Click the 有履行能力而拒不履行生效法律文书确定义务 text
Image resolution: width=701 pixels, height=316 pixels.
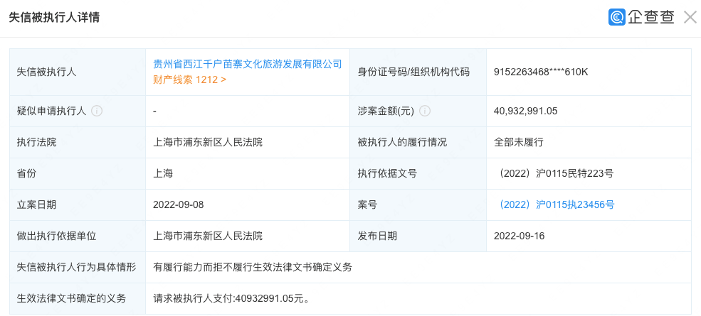[253, 267]
